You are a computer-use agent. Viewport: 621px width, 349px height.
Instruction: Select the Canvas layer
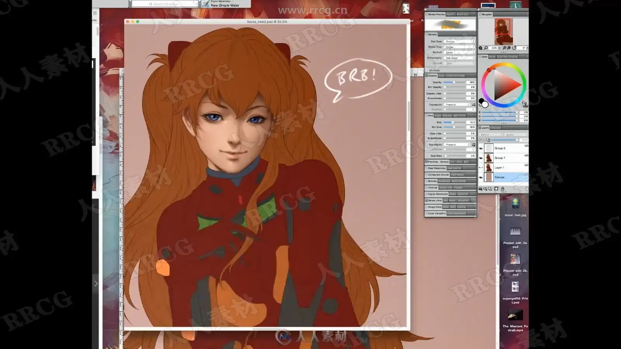click(503, 177)
